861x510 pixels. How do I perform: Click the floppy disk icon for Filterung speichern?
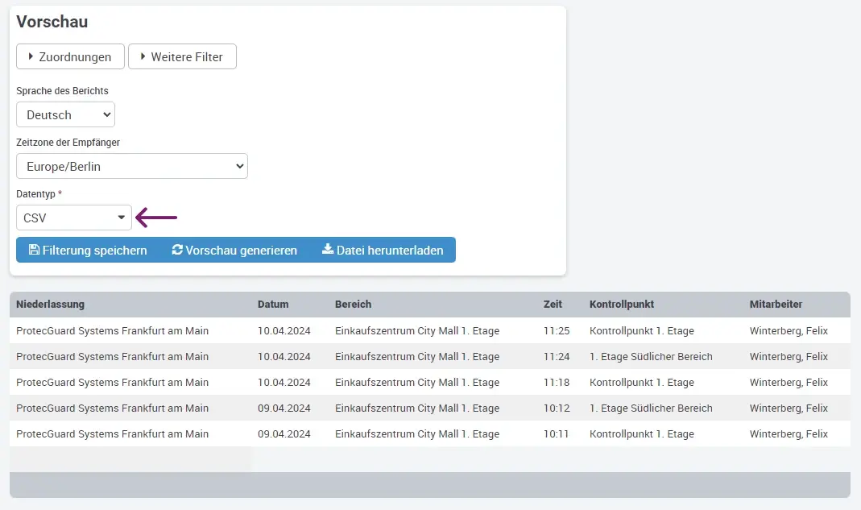click(x=34, y=250)
